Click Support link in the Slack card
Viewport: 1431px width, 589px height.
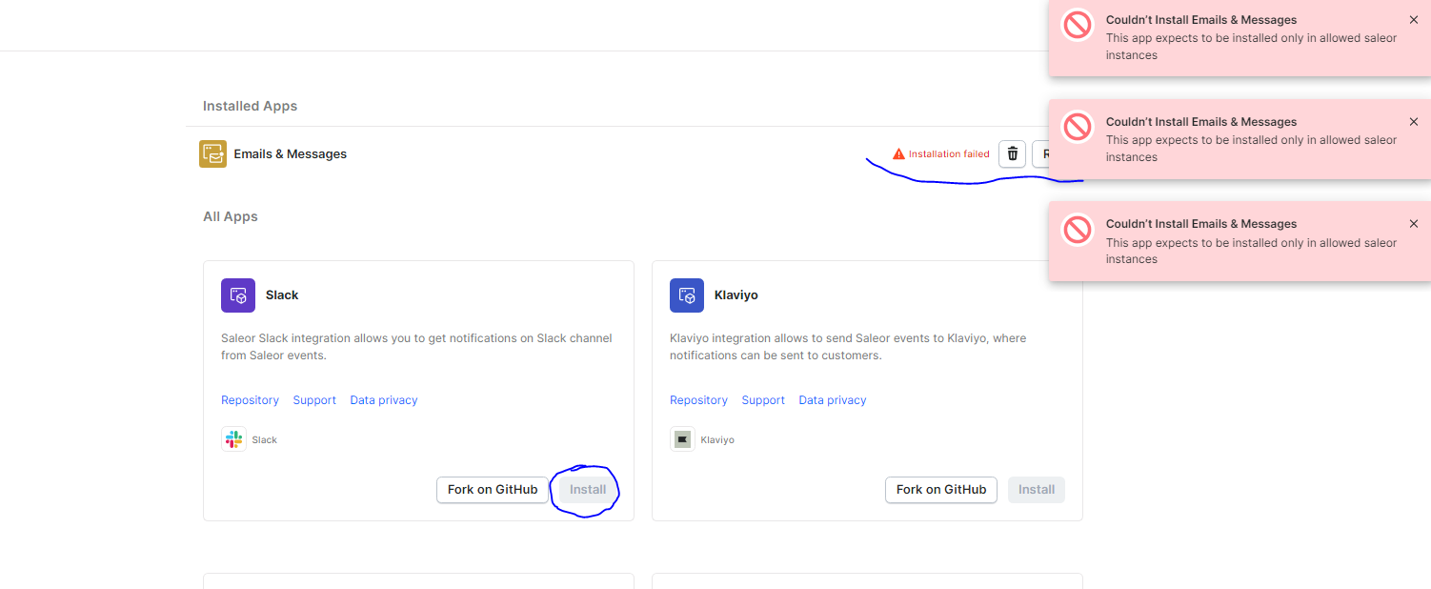pyautogui.click(x=314, y=399)
